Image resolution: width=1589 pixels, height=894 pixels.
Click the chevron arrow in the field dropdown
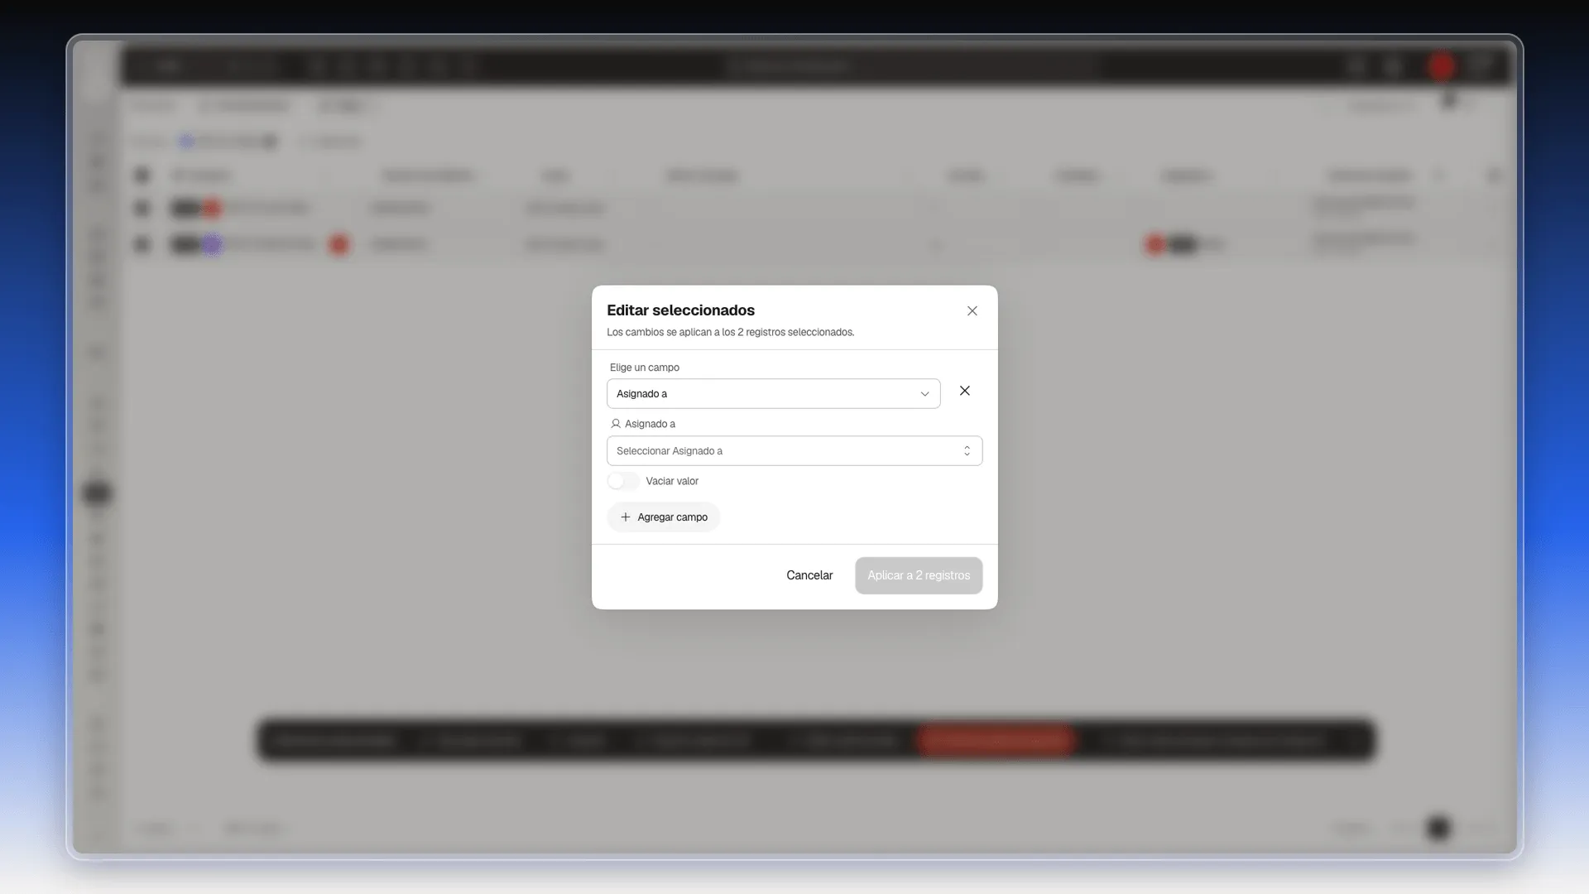click(925, 394)
